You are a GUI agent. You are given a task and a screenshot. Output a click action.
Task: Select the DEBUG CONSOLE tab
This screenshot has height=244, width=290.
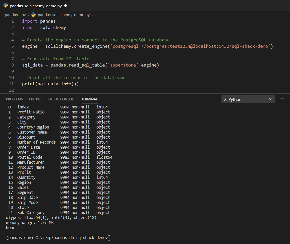62,99
